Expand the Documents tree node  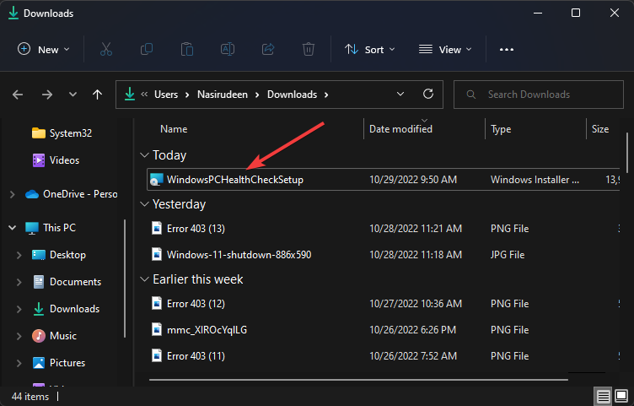click(x=19, y=282)
